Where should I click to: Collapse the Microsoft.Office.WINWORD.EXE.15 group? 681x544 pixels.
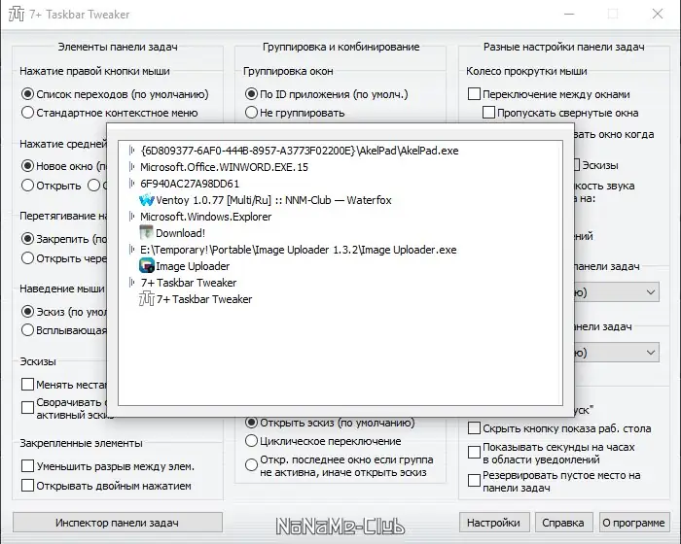click(x=132, y=167)
